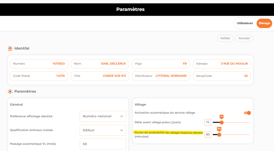
Task: Click the 90 minutes value box
Action: (208, 134)
